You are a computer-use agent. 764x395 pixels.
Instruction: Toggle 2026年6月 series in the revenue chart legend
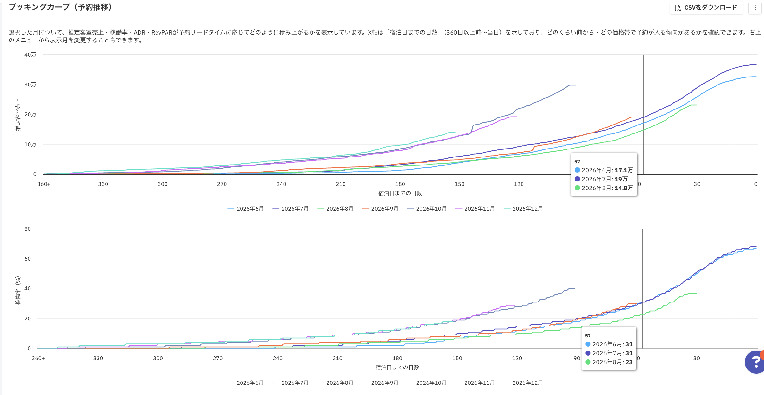point(246,209)
